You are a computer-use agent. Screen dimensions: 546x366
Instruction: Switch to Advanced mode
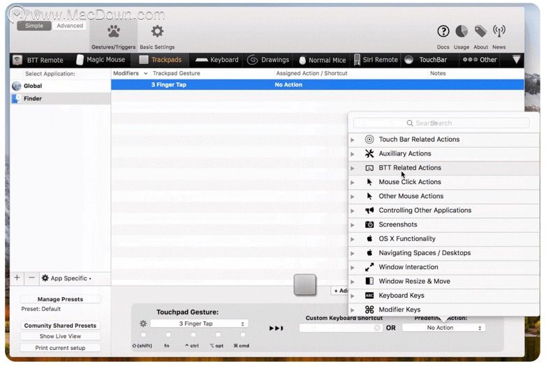click(70, 26)
